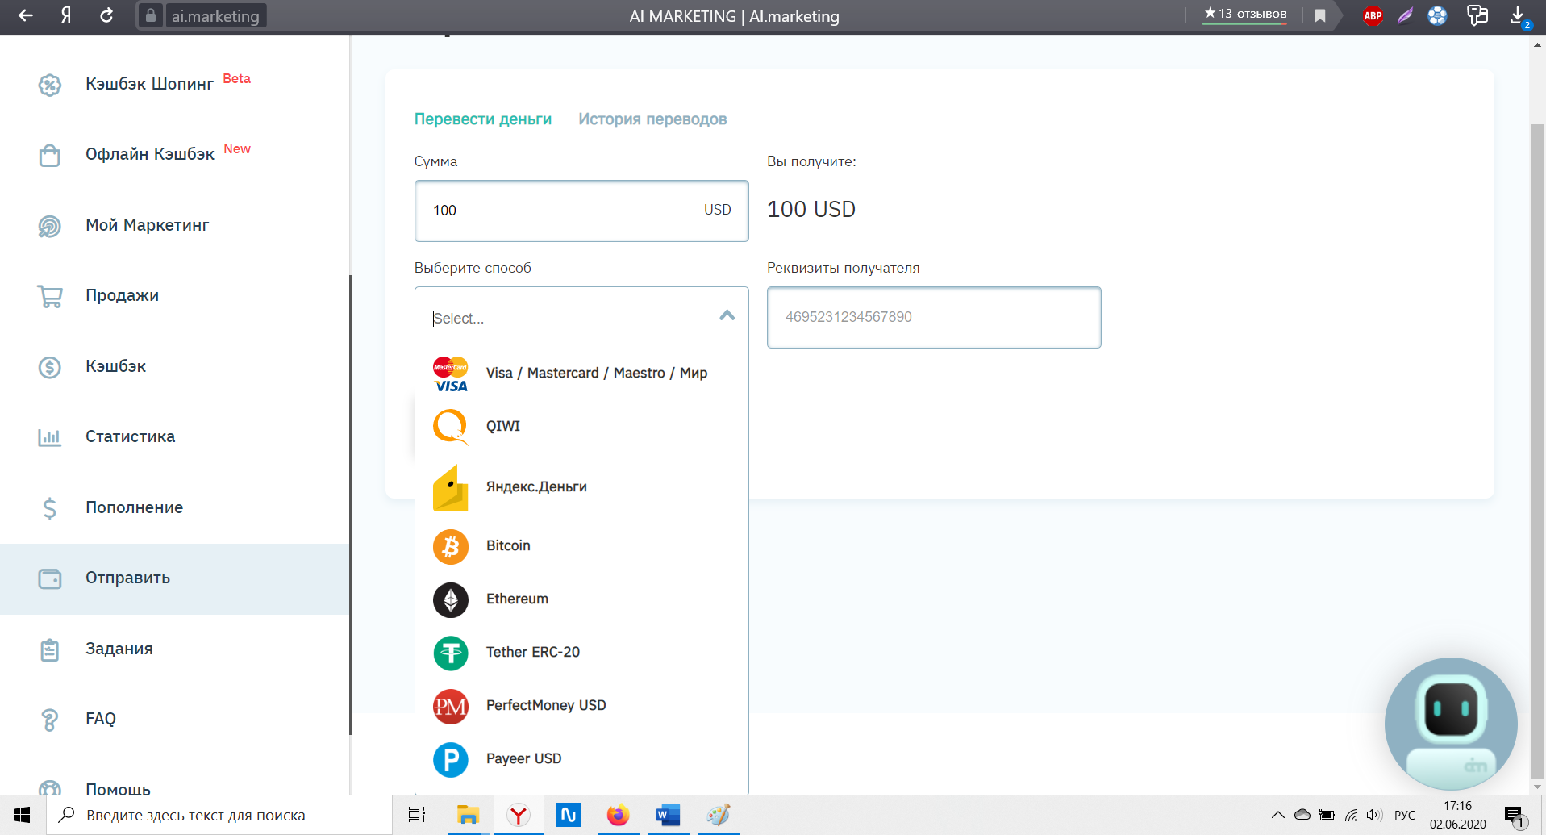Open the blue N app on the taskbar
Viewport: 1546px width, 835px height.
tap(569, 815)
